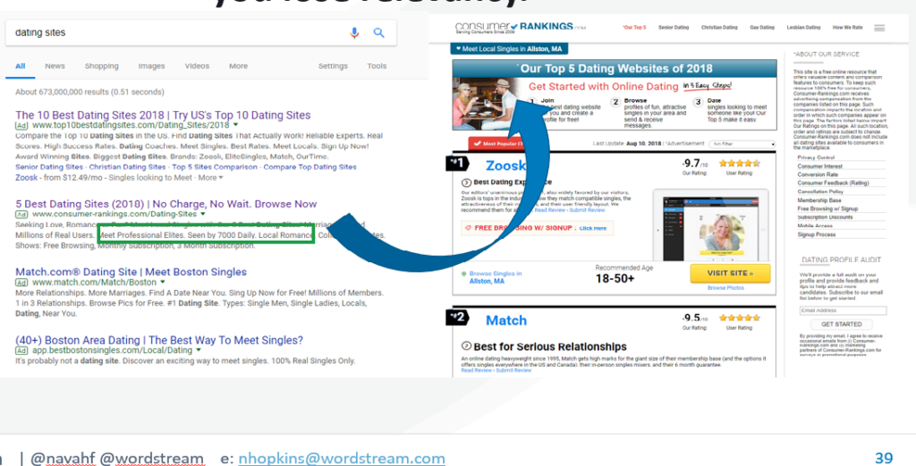
Task: Expand the consumer-rankings.com URL dropdown arrow
Action: [203, 215]
